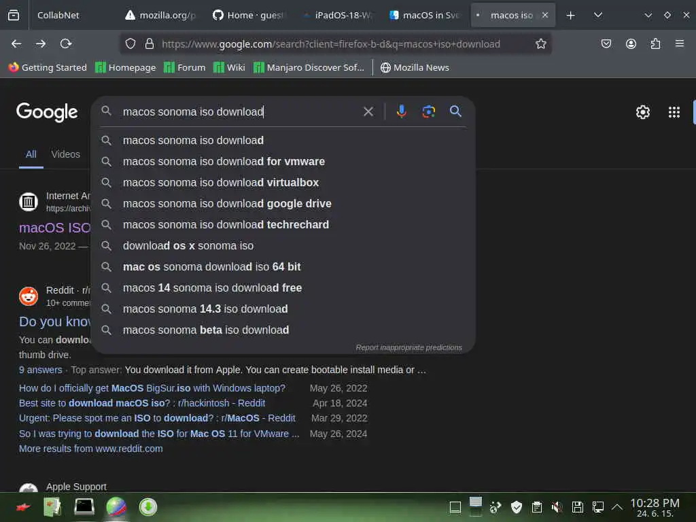
Task: Start search by voice
Action: click(x=401, y=111)
